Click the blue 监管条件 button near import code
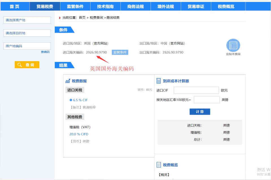 [x=120, y=52]
